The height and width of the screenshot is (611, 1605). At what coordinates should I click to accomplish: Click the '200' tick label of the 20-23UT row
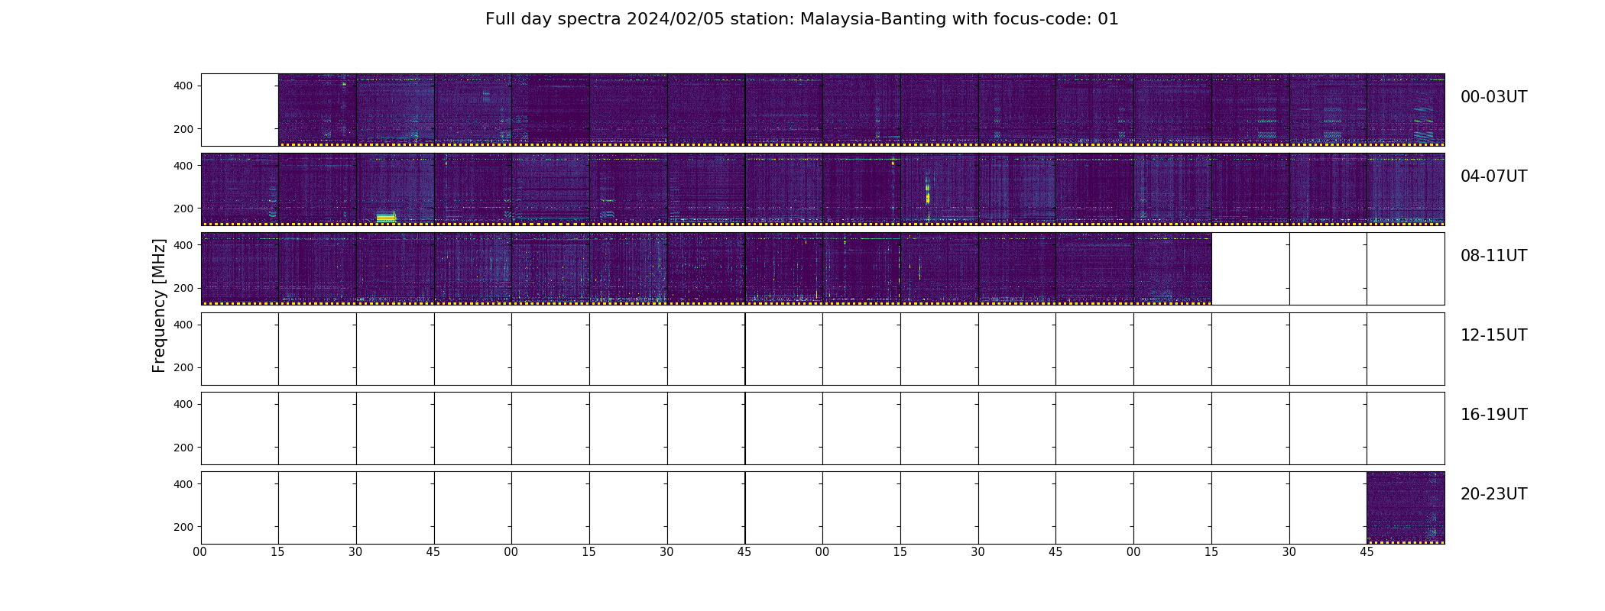pyautogui.click(x=183, y=527)
